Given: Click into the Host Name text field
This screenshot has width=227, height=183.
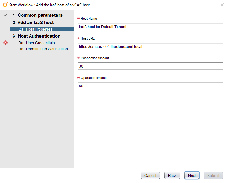Looking at the screenshot, I should pyautogui.click(x=150, y=27).
